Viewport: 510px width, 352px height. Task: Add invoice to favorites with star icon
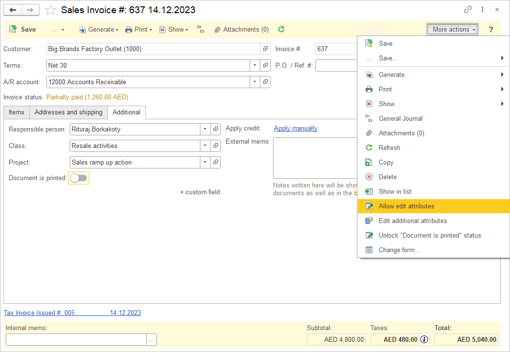tap(50, 10)
